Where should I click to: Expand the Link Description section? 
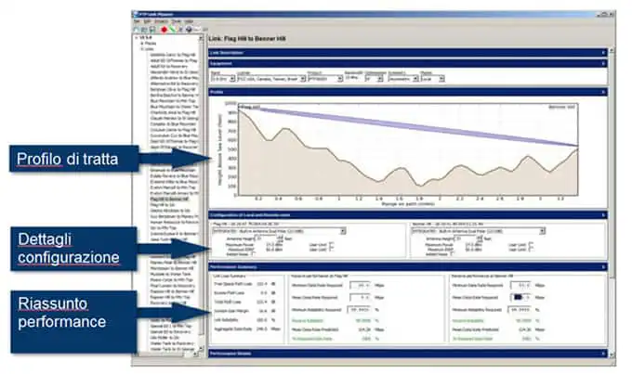coord(603,53)
